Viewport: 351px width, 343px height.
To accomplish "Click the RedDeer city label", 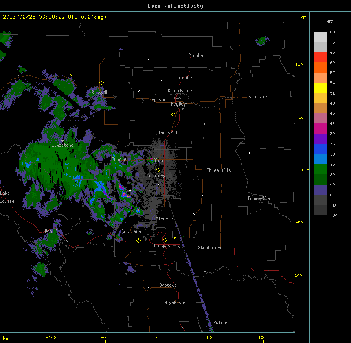I will 179,104.
